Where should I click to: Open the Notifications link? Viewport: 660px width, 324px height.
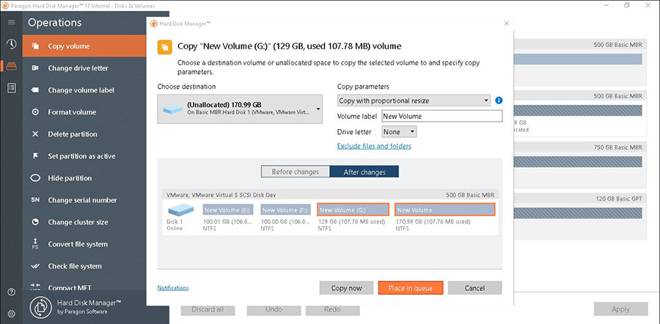tap(173, 288)
